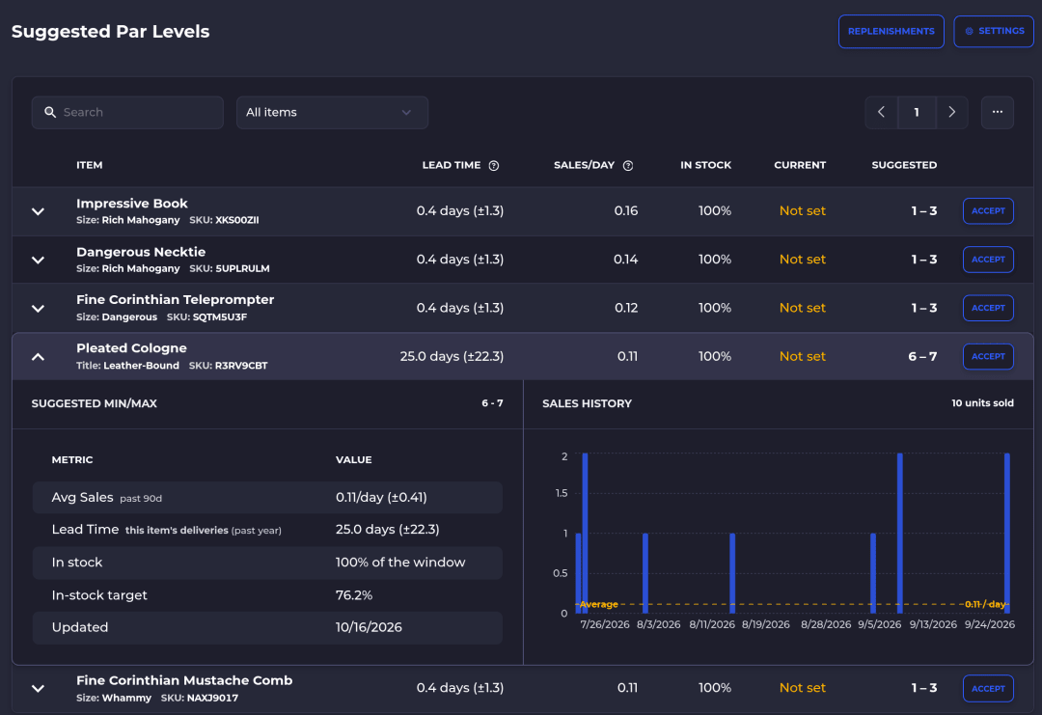The width and height of the screenshot is (1042, 715).
Task: Accept suggestion for Fine Corinthian Teleprompter
Action: [x=988, y=309]
